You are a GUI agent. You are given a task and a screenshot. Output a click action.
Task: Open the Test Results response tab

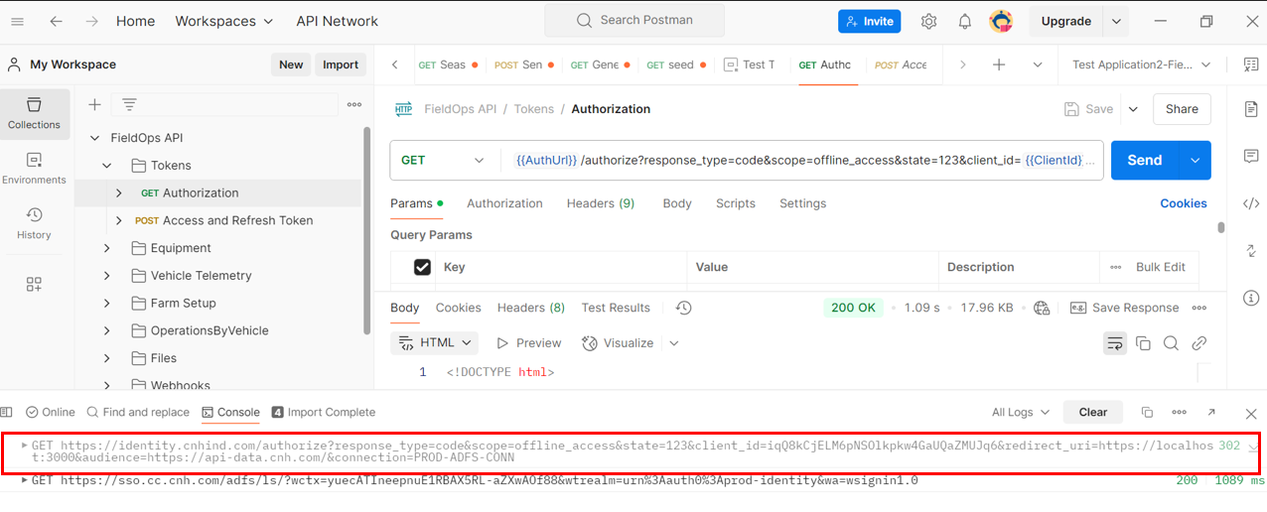tap(616, 308)
